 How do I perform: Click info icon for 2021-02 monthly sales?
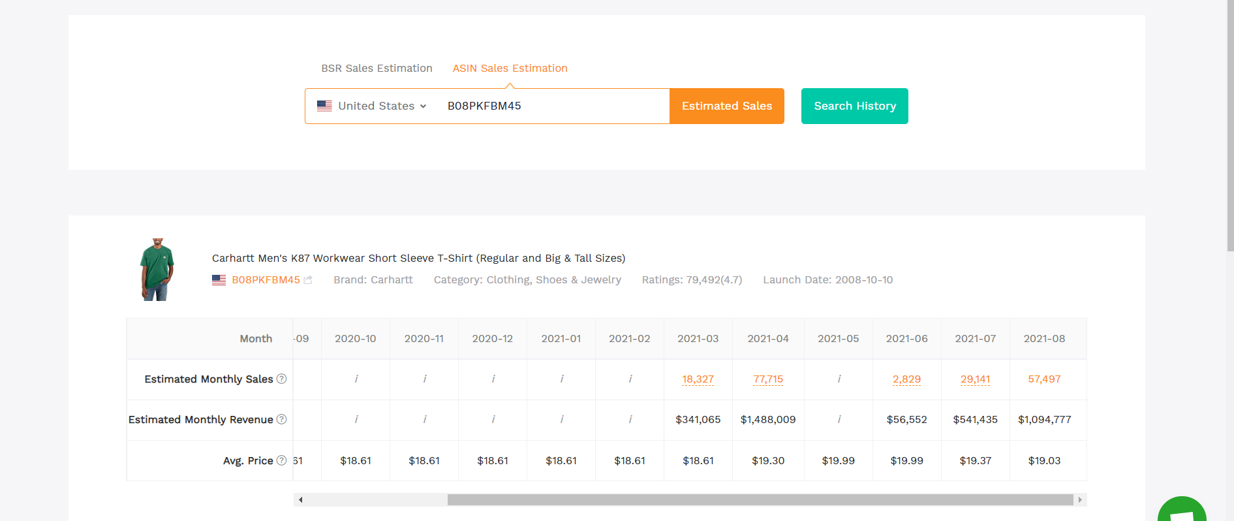(x=630, y=379)
